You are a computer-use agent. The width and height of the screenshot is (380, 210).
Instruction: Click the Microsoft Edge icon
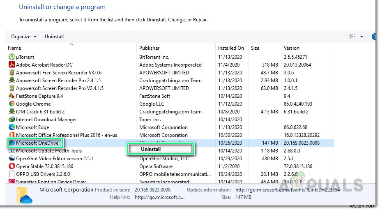[12, 127]
